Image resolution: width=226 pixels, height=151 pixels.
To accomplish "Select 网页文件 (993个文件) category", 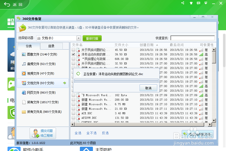I will point(43,92).
